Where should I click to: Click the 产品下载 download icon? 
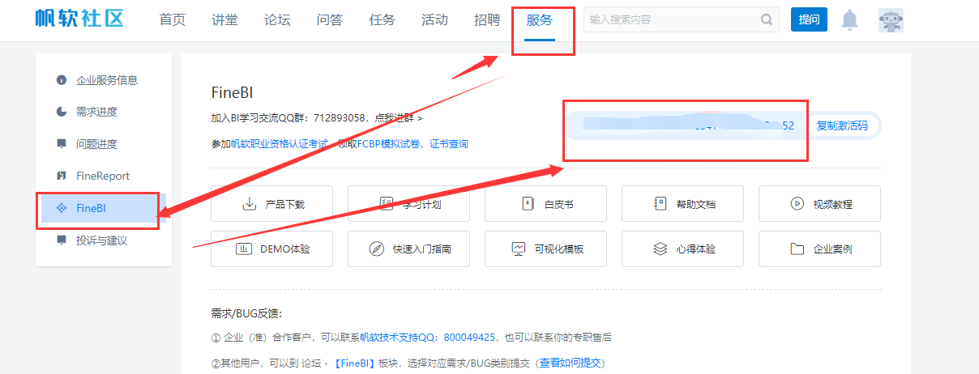coord(250,204)
